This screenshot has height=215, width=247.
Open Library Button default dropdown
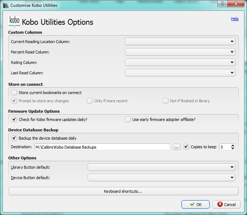[161, 167]
